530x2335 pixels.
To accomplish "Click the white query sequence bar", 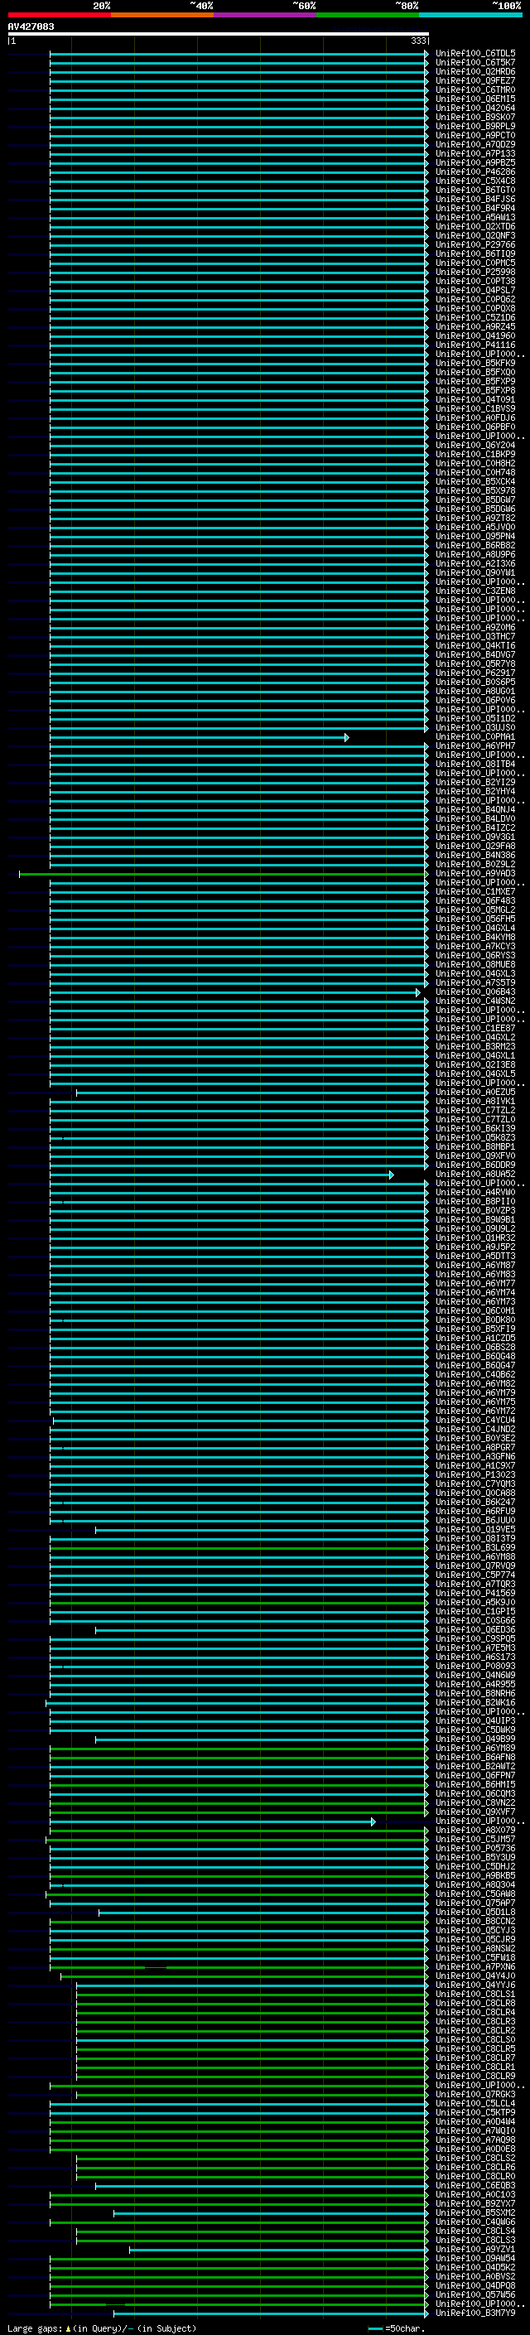I will (x=219, y=33).
